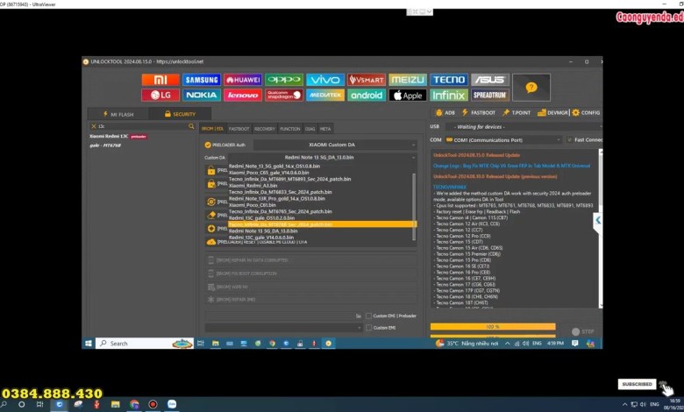Image resolution: width=684 pixels, height=412 pixels.
Task: Open the DIAG tab
Action: click(x=310, y=129)
